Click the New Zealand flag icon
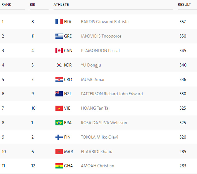The image size is (197, 174). click(x=59, y=94)
